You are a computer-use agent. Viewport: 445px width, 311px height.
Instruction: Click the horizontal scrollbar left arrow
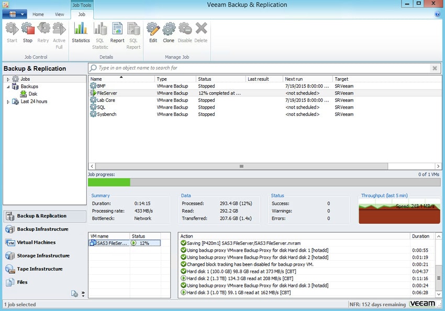(92, 166)
